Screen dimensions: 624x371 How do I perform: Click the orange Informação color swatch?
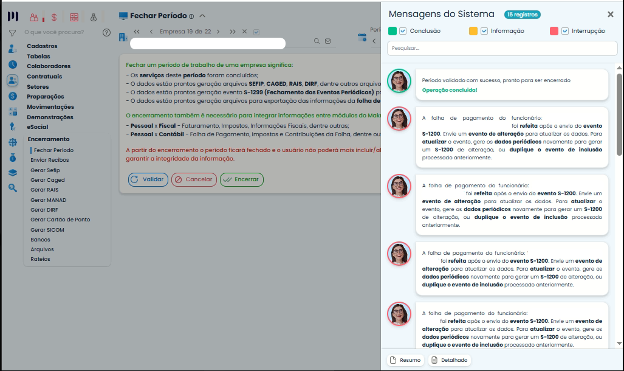tap(473, 31)
